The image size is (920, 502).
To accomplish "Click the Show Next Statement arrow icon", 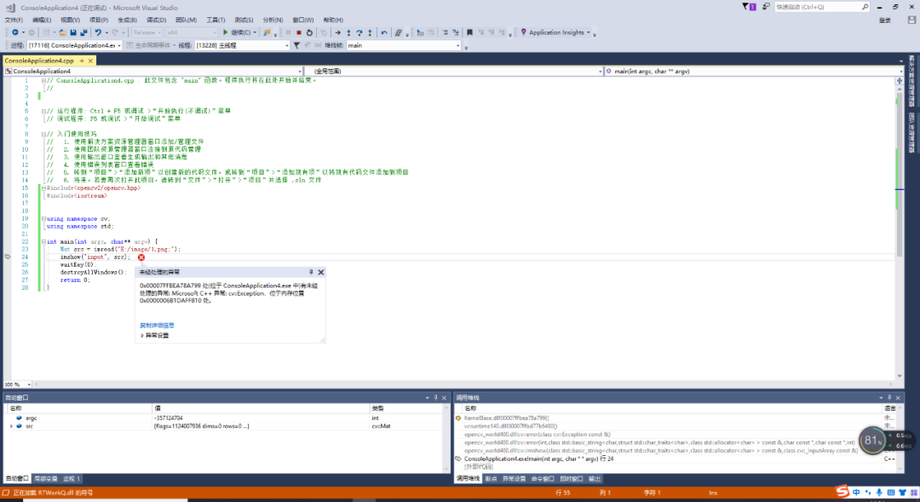I will (337, 32).
